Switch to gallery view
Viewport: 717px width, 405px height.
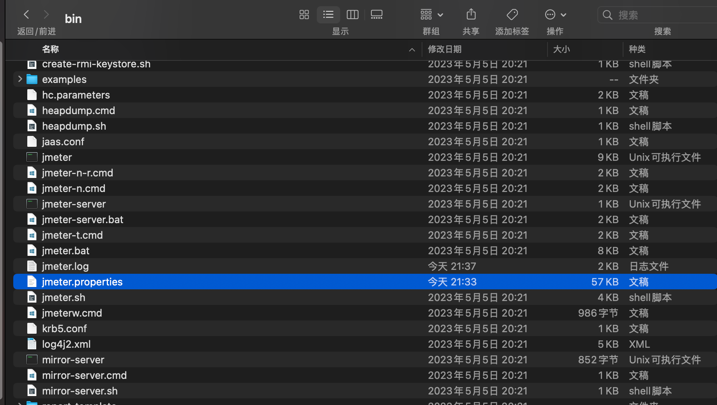pos(376,15)
